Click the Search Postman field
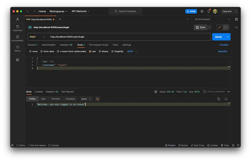The width and height of the screenshot is (251, 161). [x=125, y=11]
